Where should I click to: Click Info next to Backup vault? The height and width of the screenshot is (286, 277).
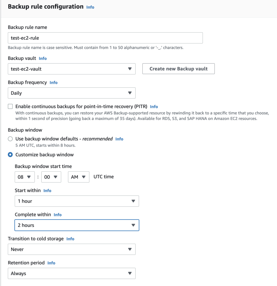pos(43,58)
